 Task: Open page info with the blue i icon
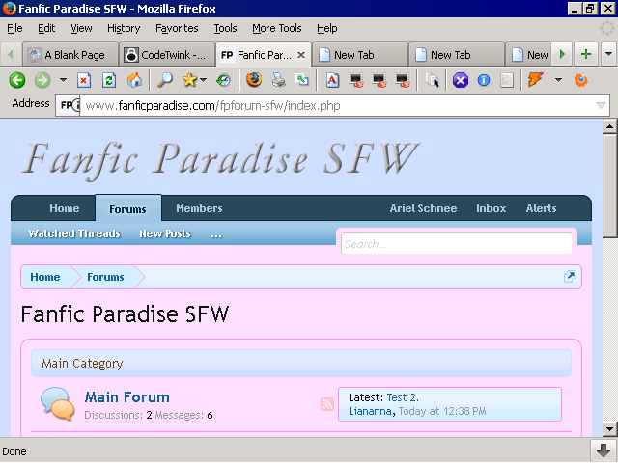[484, 80]
